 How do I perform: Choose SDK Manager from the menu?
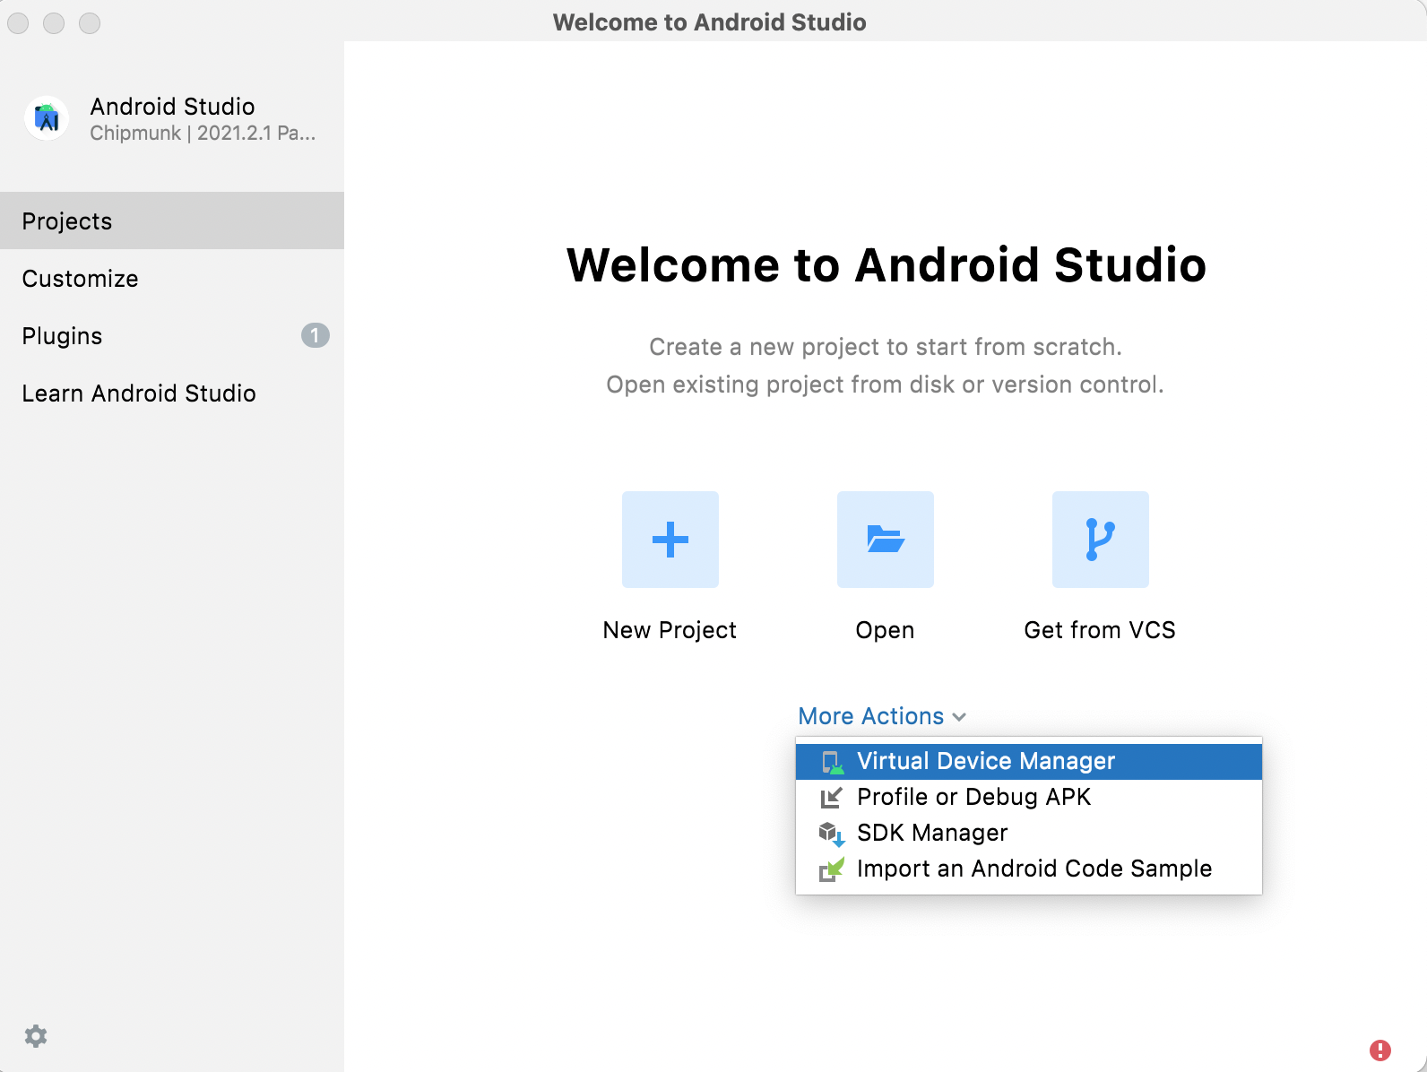click(x=1029, y=833)
